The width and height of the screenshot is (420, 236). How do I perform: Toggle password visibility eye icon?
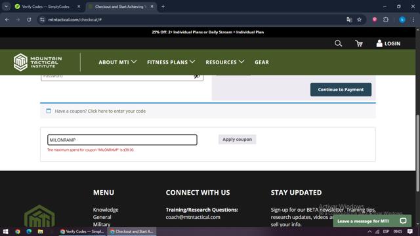197,77
